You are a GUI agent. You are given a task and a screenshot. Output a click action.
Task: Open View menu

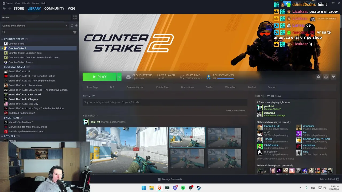(x=17, y=3)
